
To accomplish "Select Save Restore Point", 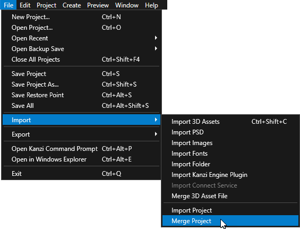I will coord(82,95).
